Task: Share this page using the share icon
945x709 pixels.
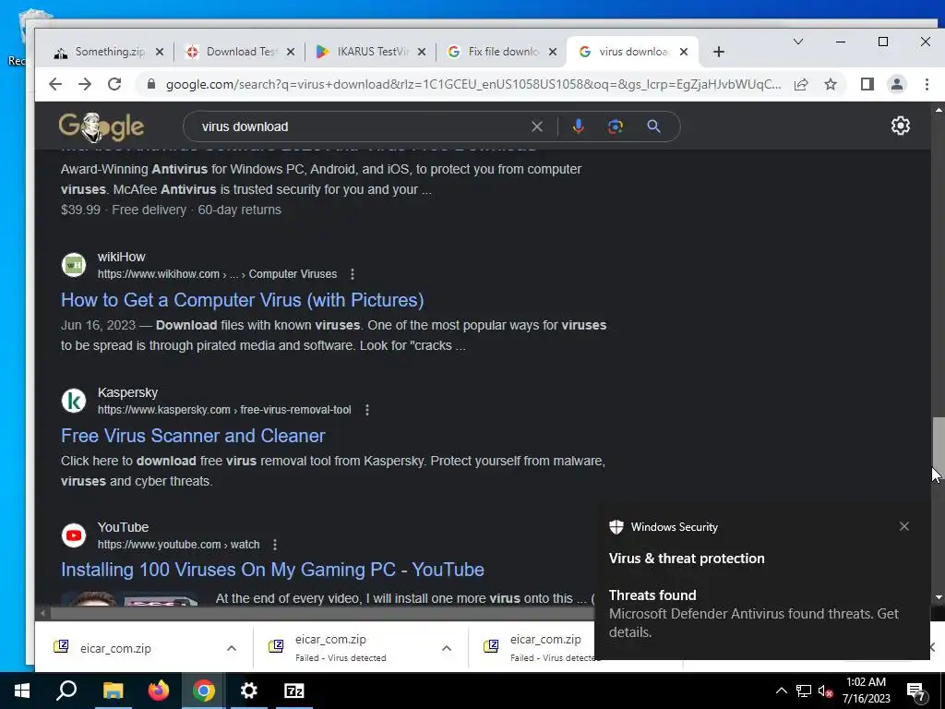Action: pyautogui.click(x=801, y=84)
